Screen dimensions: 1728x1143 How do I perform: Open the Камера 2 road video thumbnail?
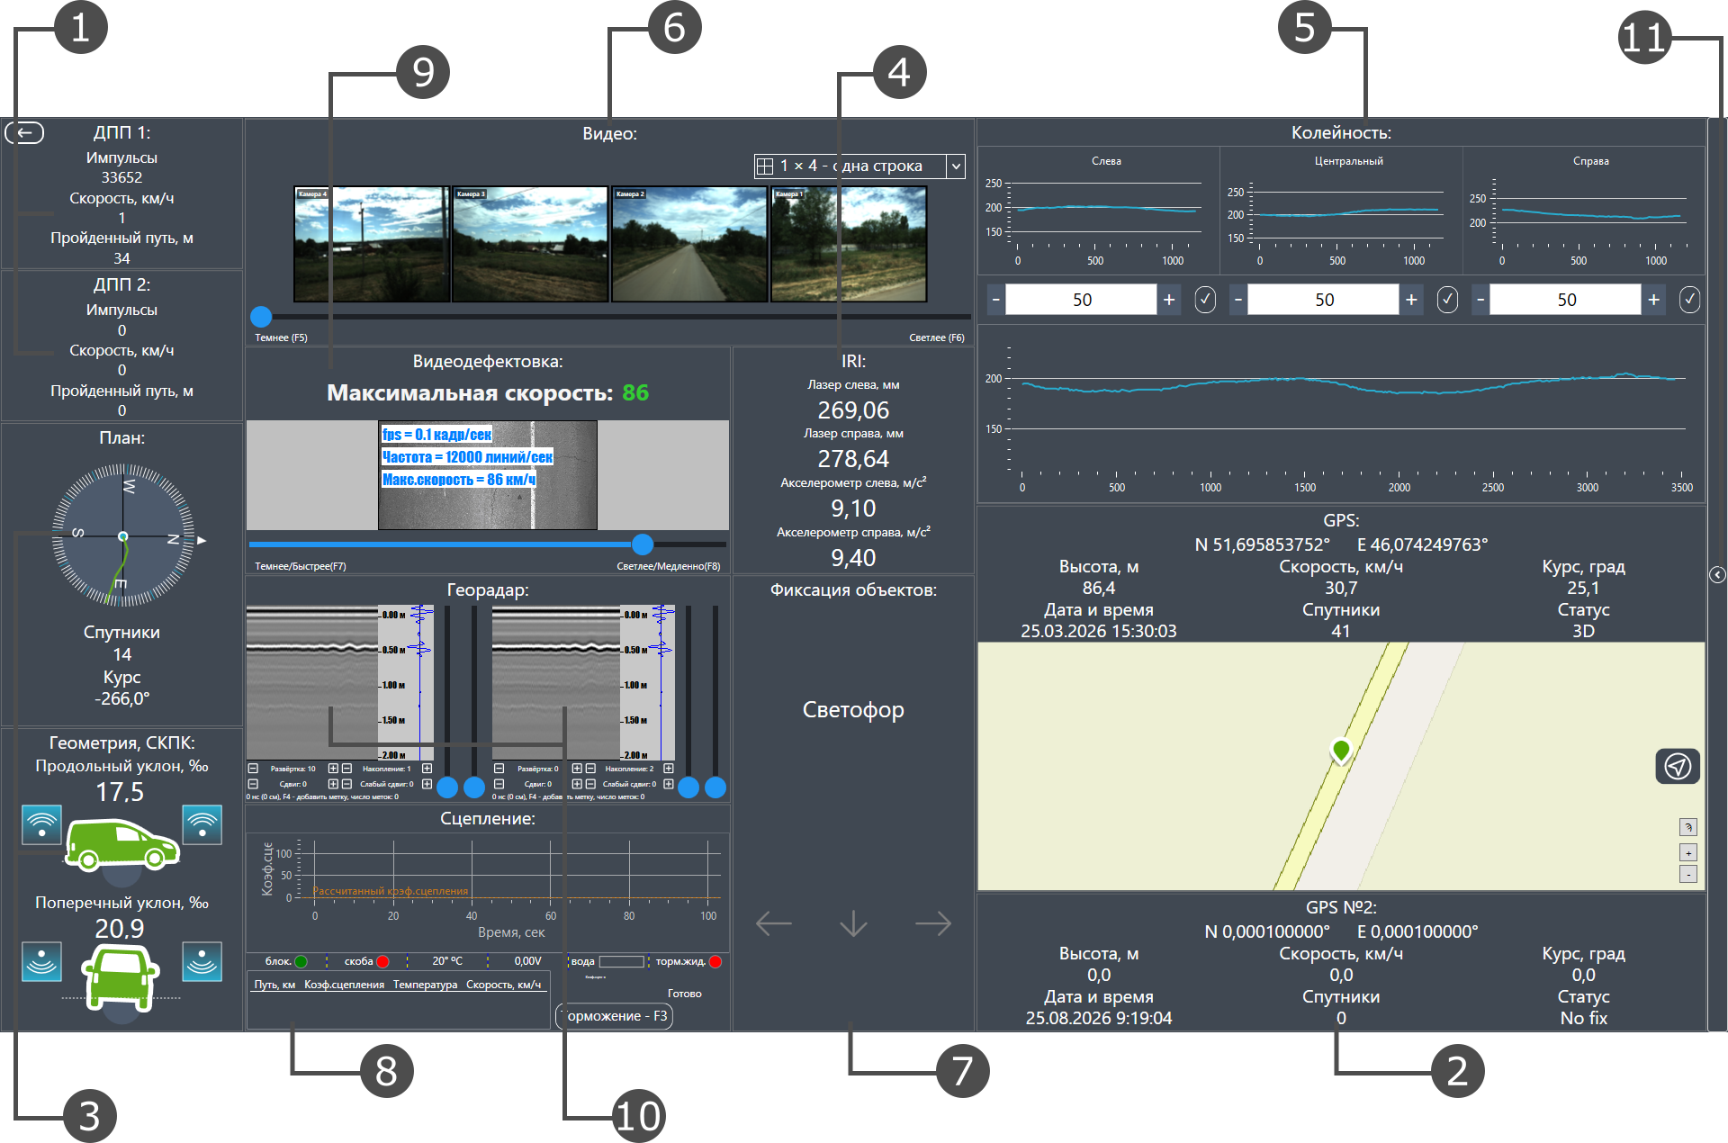click(689, 244)
